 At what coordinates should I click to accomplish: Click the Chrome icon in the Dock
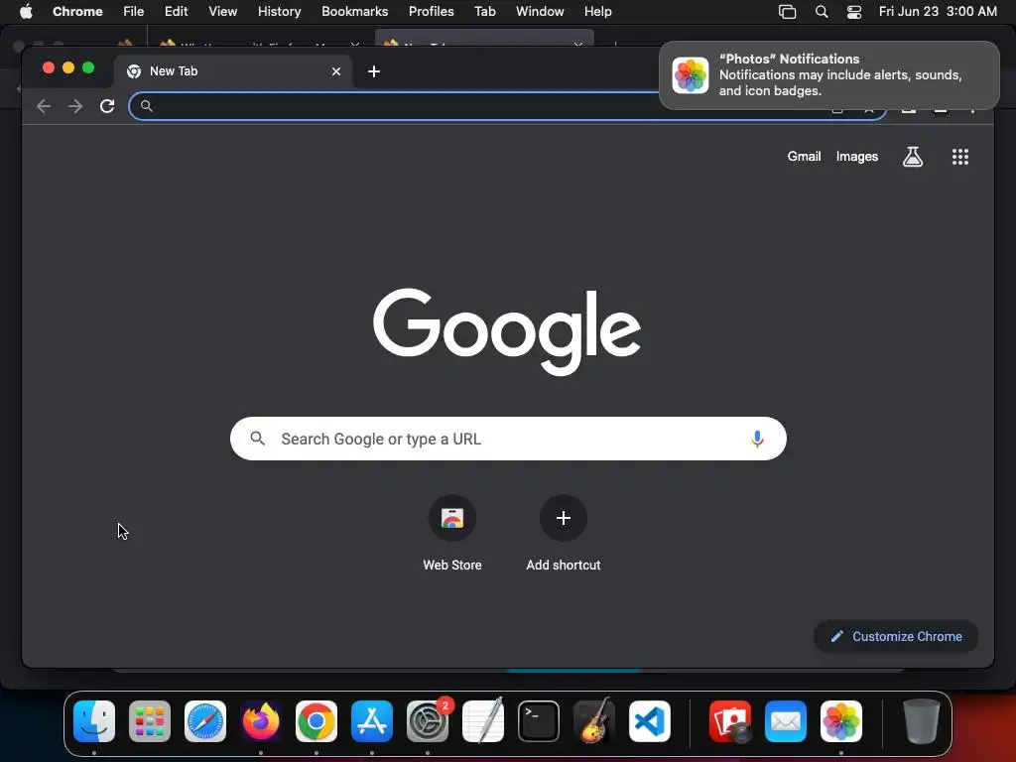point(317,720)
